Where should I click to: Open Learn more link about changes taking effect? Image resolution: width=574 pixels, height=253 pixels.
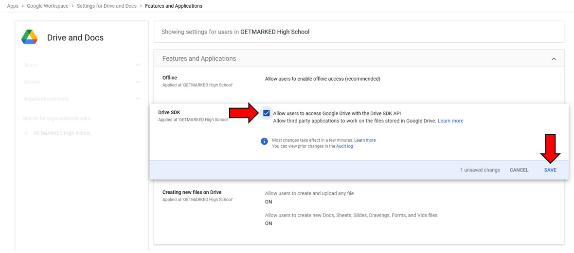tap(365, 140)
